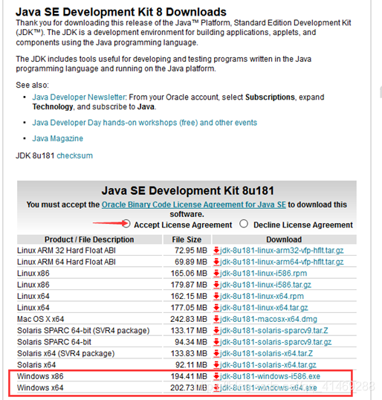Download jdk-8u181-windows-i586.exe
This screenshot has height=400, width=382.
[x=270, y=376]
